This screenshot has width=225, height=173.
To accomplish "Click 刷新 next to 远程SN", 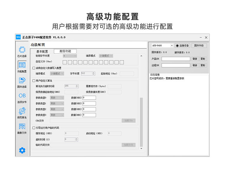I will pos(195,65).
